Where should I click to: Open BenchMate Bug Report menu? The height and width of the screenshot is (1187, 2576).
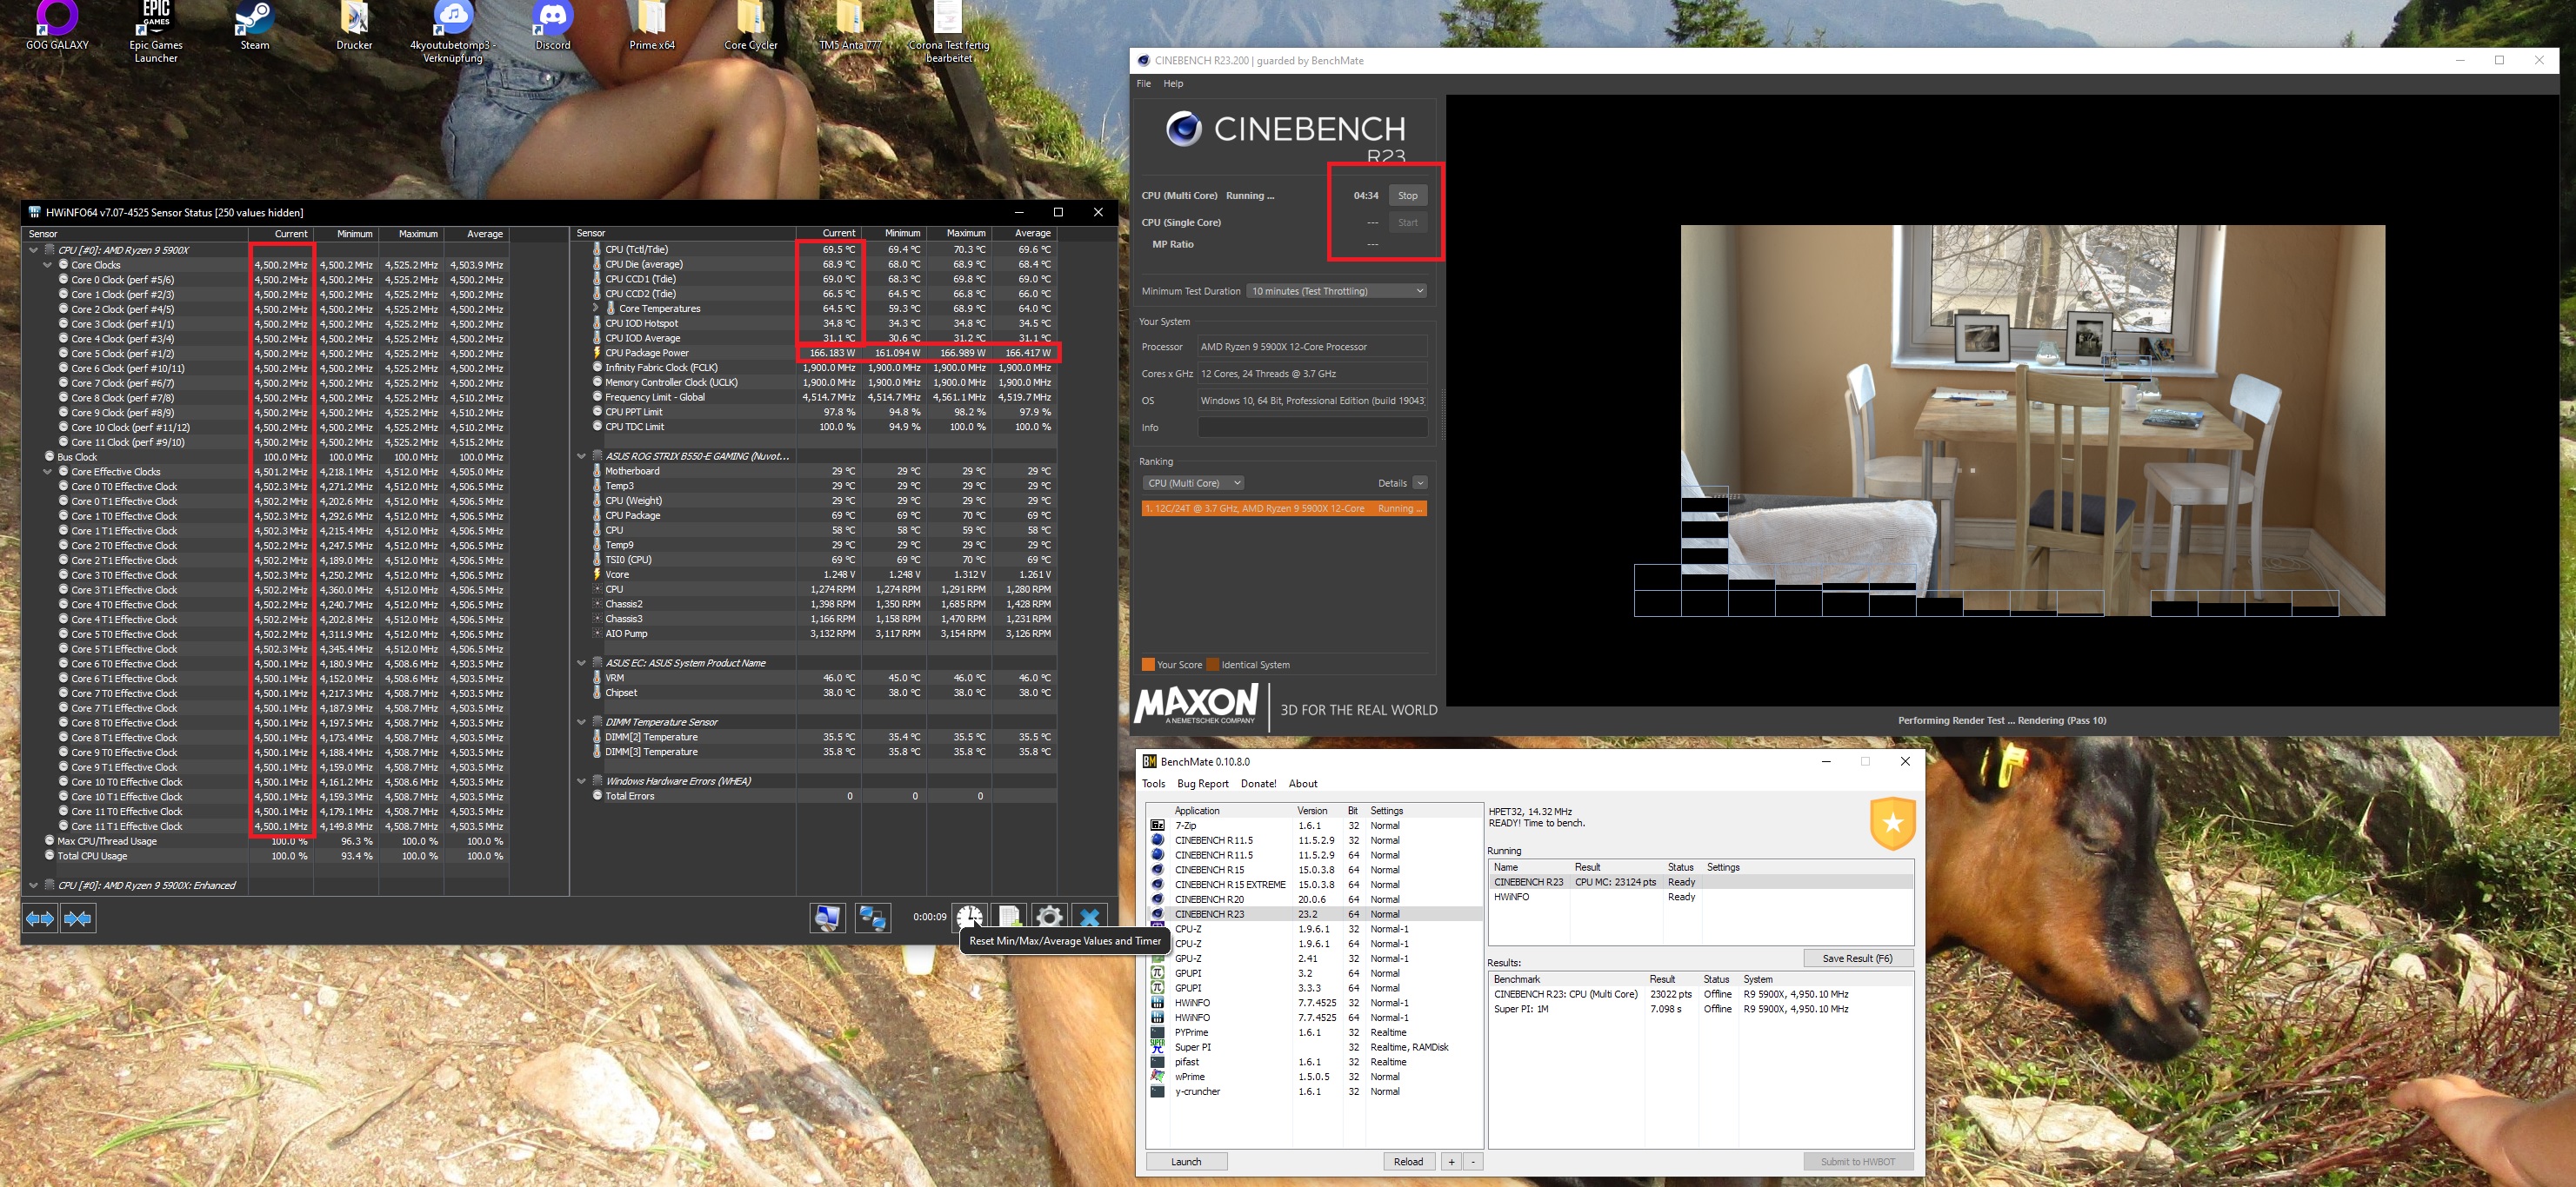click(x=1202, y=783)
